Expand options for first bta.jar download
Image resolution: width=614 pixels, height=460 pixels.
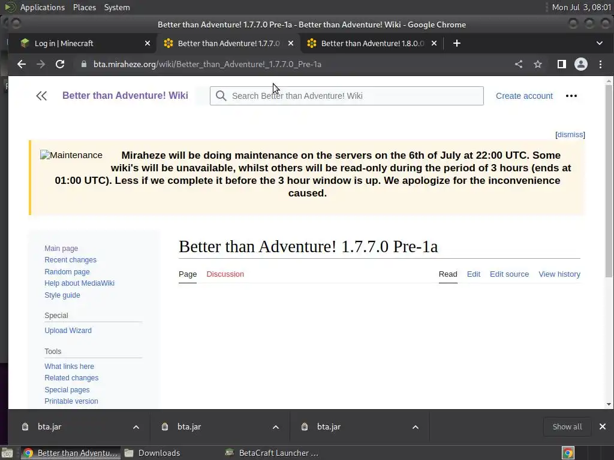click(x=136, y=426)
